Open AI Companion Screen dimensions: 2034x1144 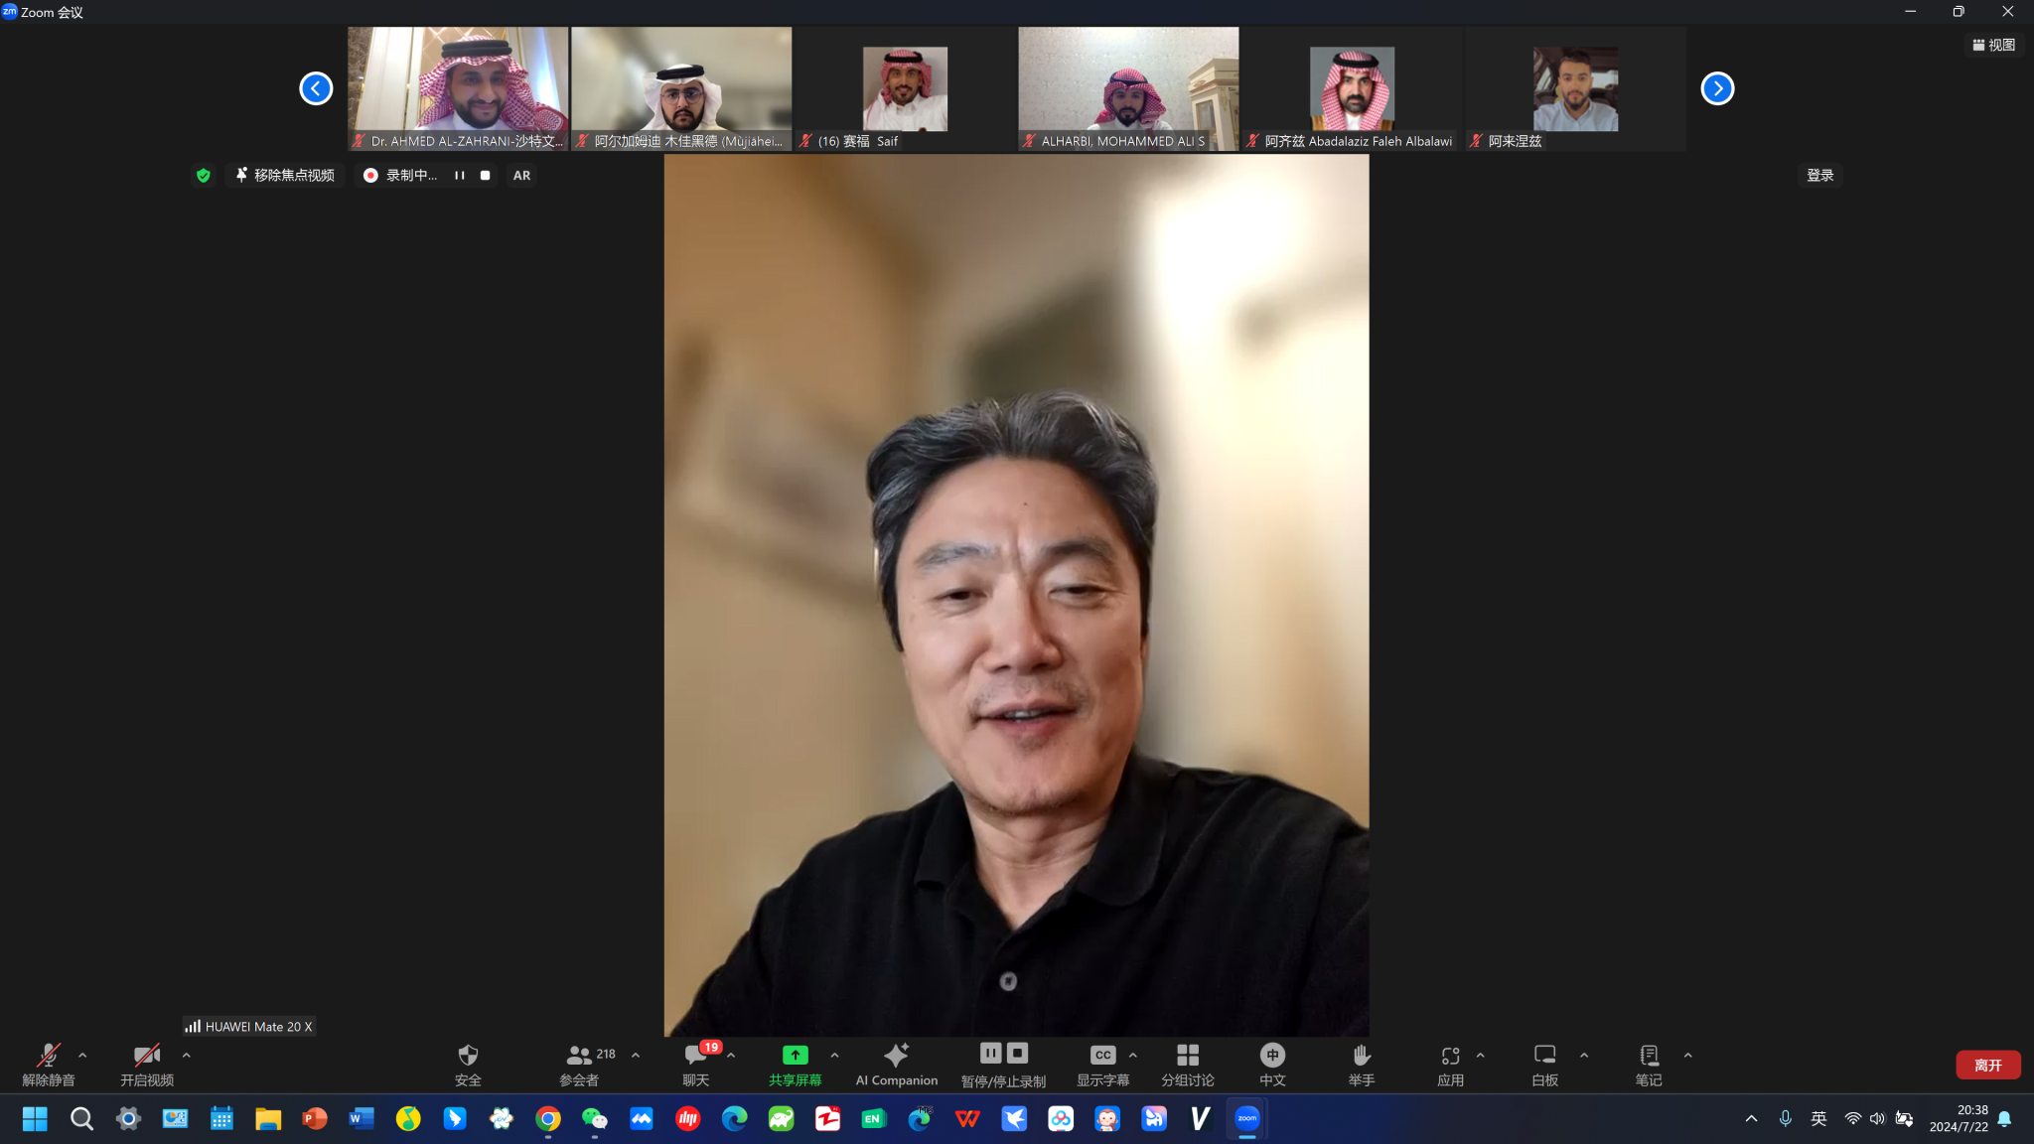pyautogui.click(x=896, y=1063)
